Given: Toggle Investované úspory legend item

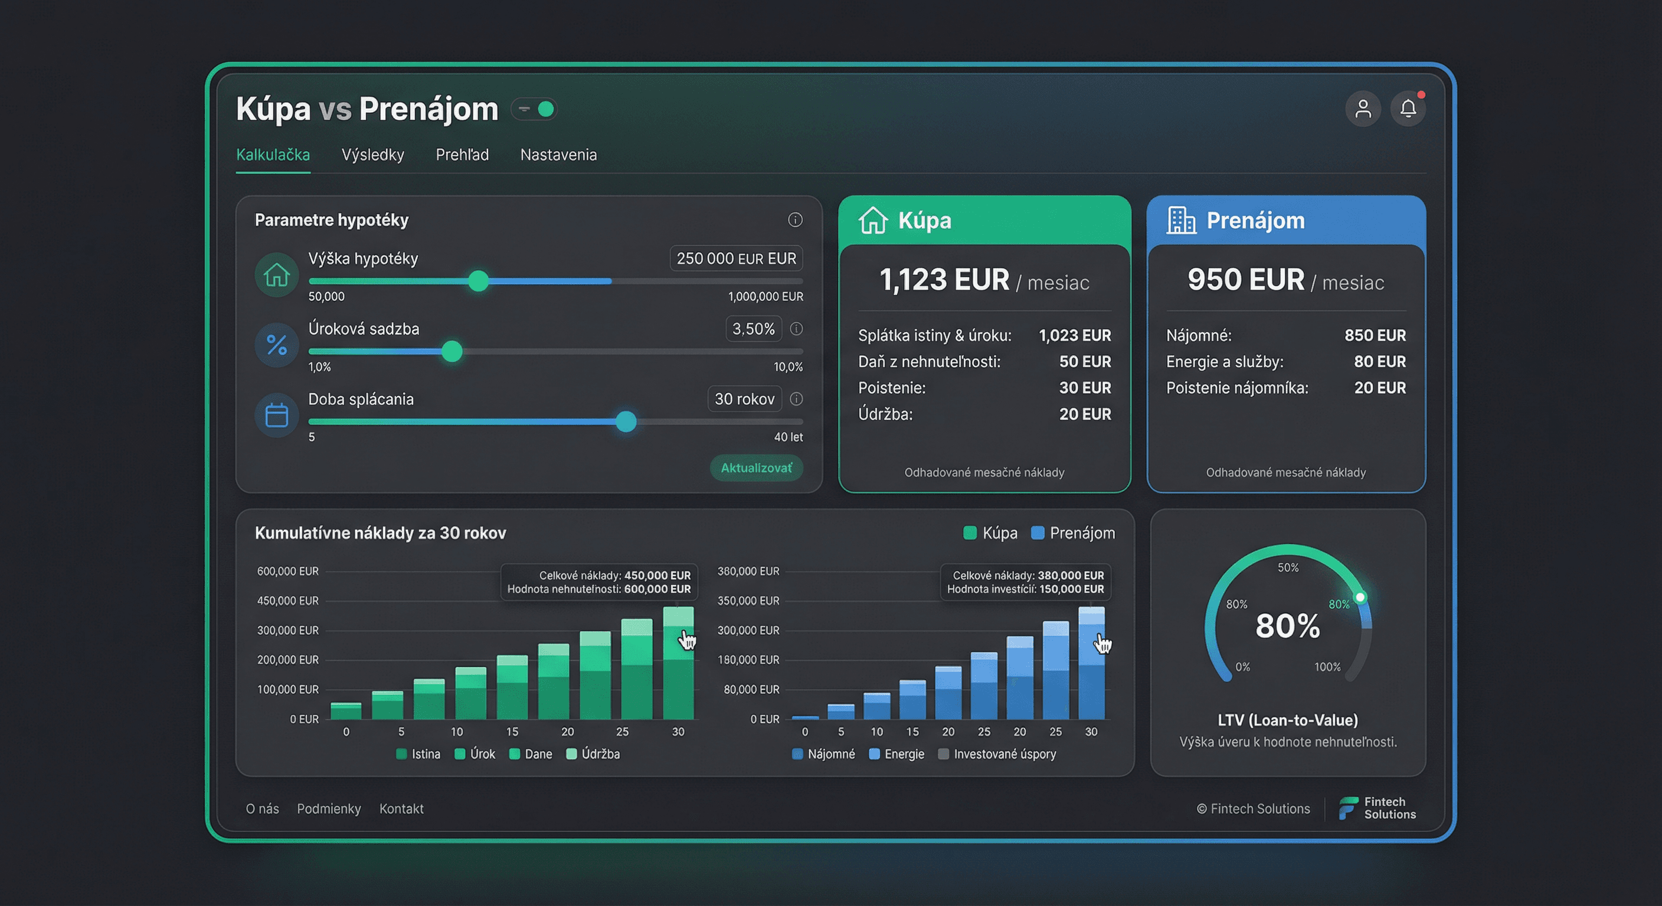Looking at the screenshot, I should (x=997, y=754).
